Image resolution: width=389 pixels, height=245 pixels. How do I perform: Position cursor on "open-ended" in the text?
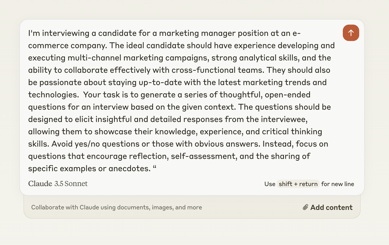(x=287, y=95)
